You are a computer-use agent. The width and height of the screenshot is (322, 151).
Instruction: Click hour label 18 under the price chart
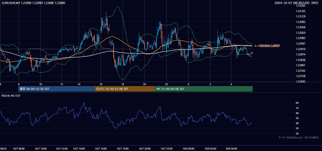pyautogui.click(x=123, y=84)
